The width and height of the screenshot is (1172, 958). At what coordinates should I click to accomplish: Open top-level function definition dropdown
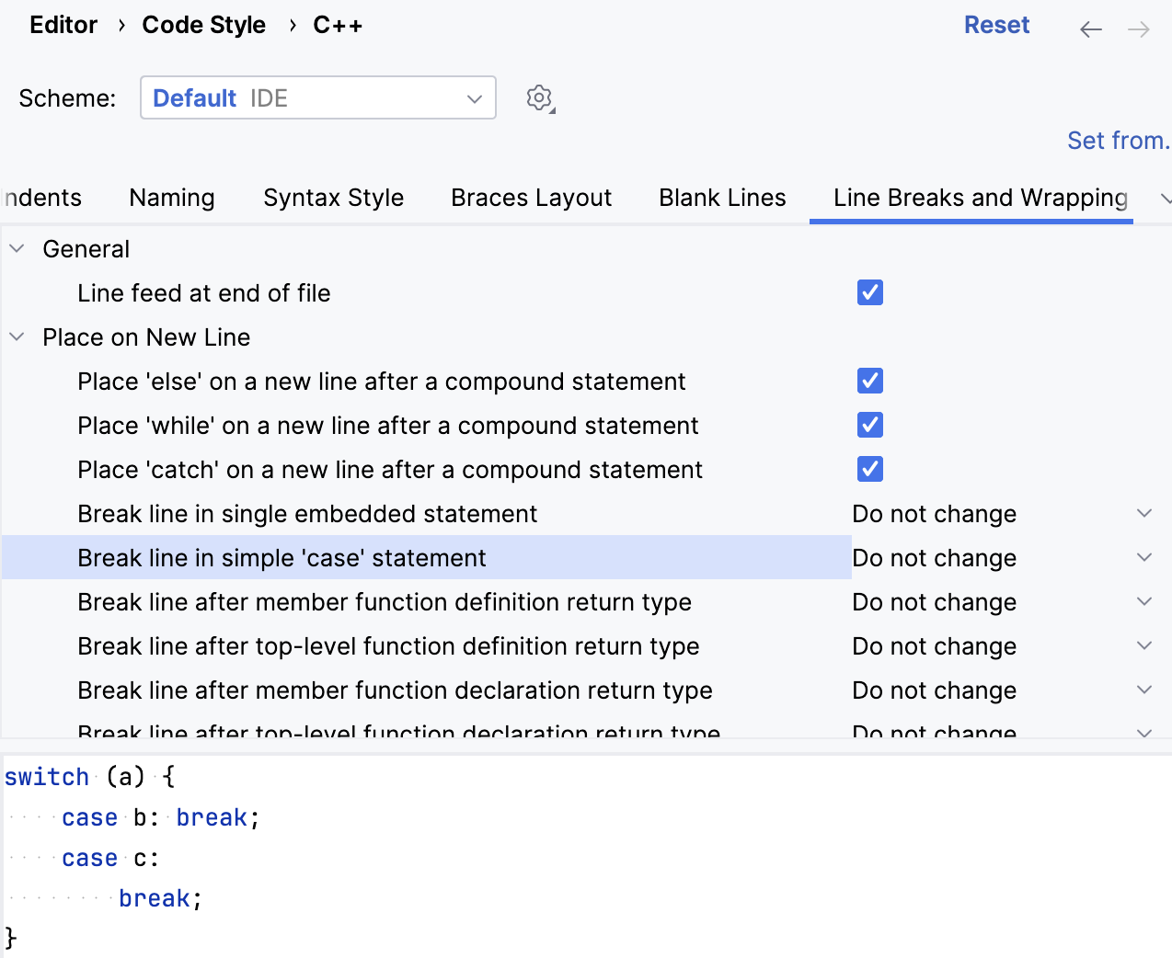pos(1143,645)
